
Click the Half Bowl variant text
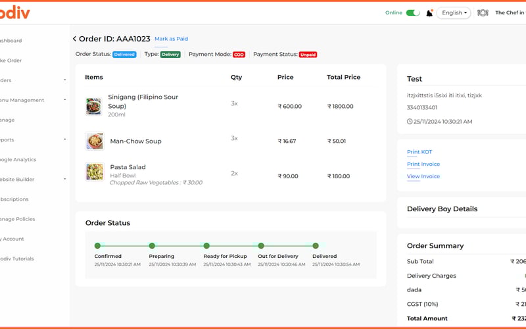tap(123, 176)
